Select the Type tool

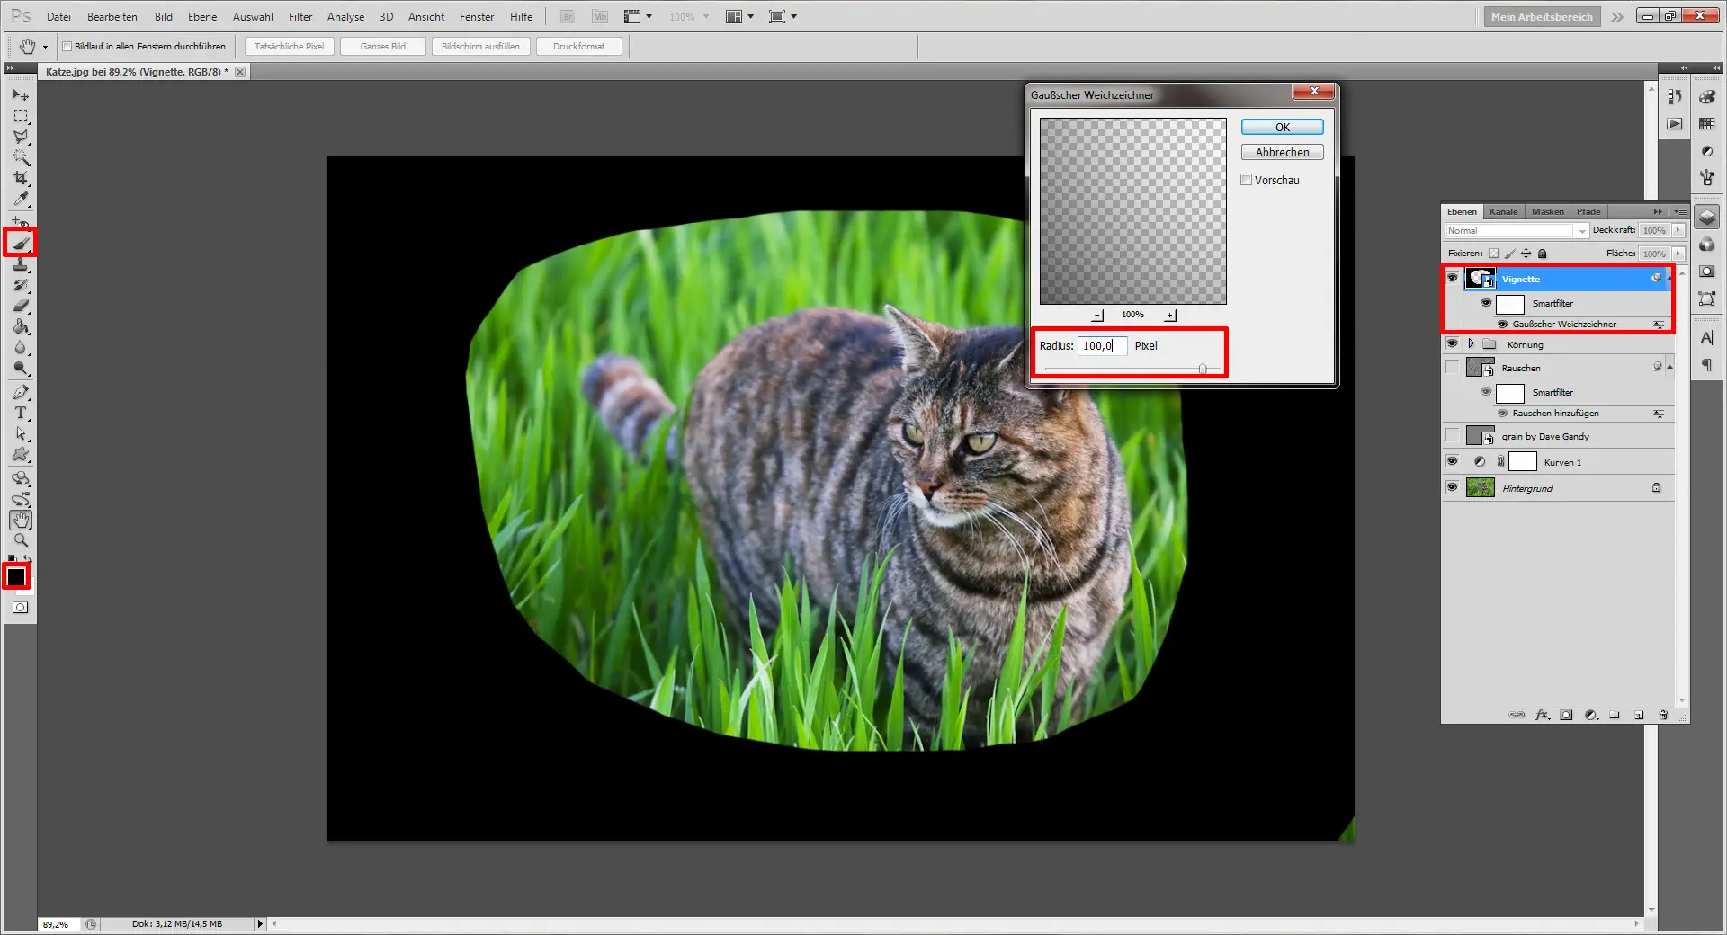tap(20, 414)
